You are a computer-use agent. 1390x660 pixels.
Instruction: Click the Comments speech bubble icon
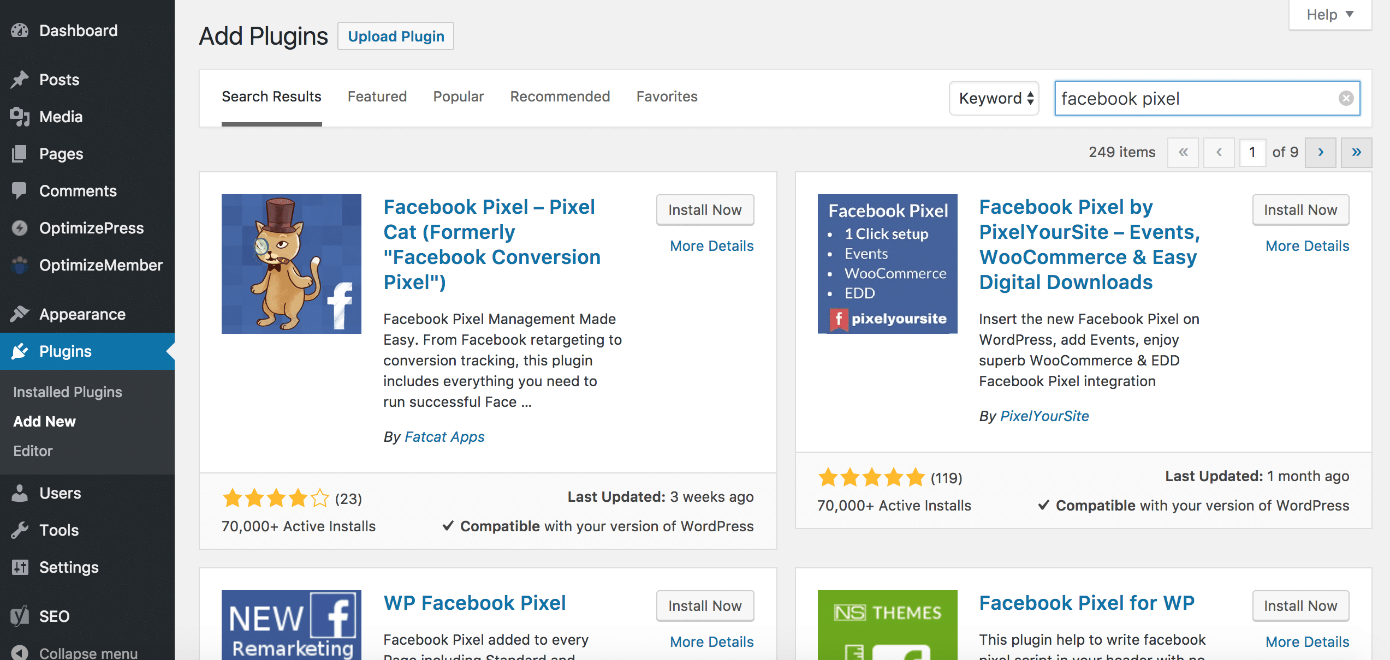20,191
